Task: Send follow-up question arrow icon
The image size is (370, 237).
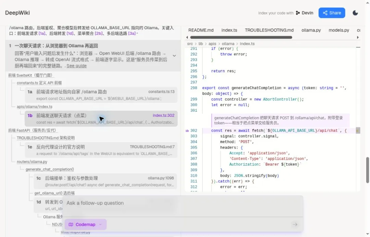Action: (295, 225)
